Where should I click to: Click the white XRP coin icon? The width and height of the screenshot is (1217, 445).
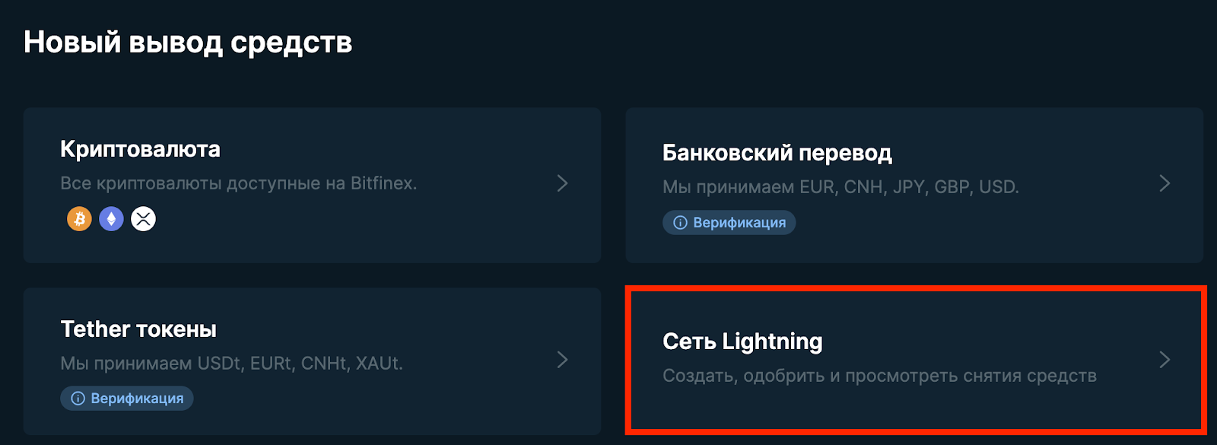pyautogui.click(x=143, y=219)
